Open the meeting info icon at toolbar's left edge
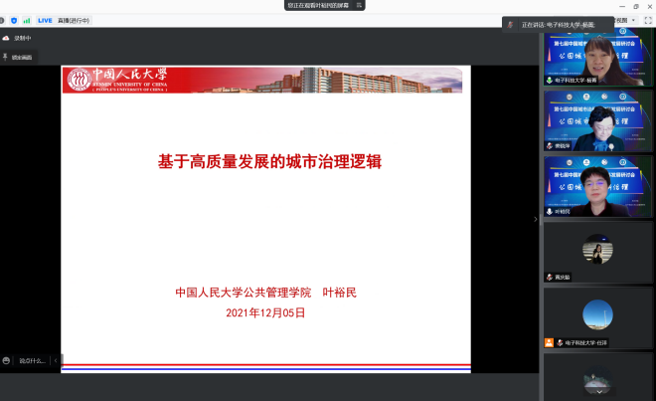 point(2,21)
